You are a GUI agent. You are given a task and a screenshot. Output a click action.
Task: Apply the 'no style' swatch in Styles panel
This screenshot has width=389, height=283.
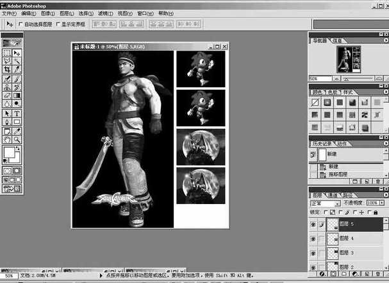(x=315, y=103)
